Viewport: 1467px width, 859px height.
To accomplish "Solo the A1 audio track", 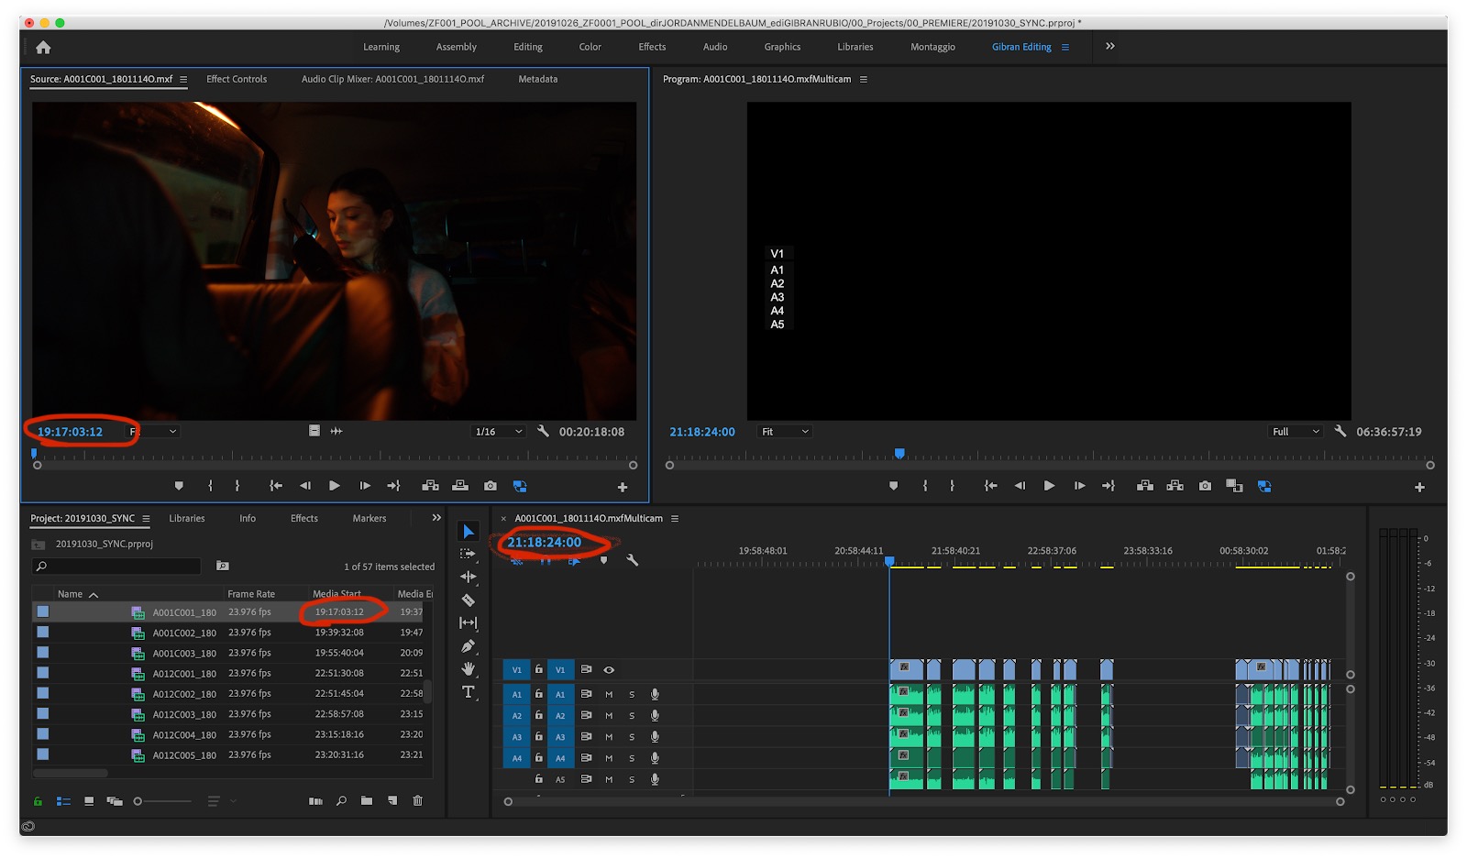I will pyautogui.click(x=632, y=694).
